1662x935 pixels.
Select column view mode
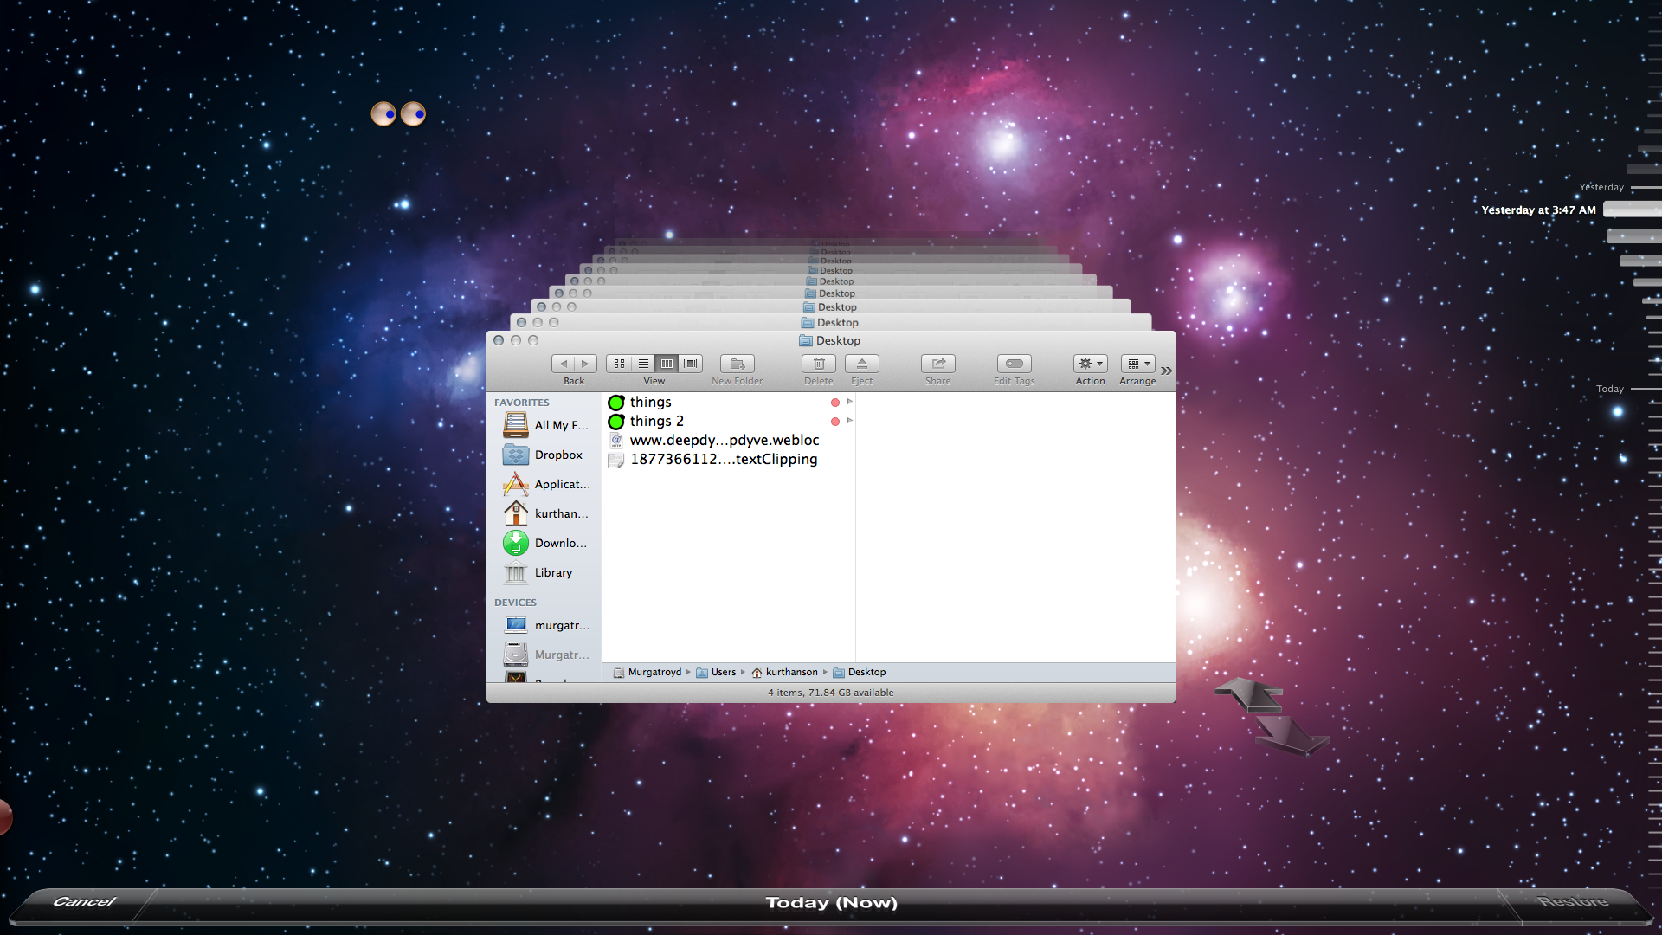(x=667, y=364)
